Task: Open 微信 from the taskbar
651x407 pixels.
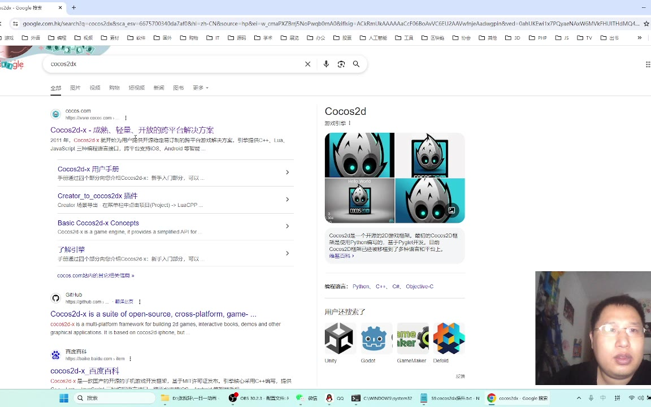Action: (306, 398)
